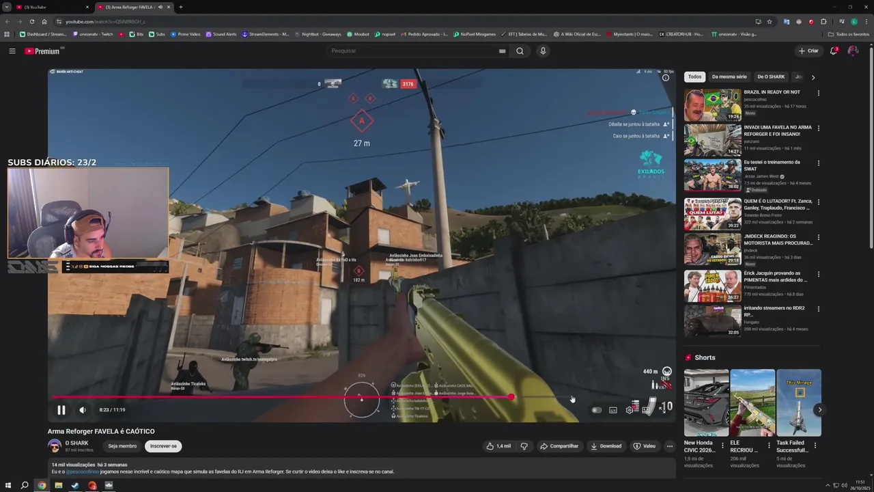Mute the video using the speaker icon
Image resolution: width=874 pixels, height=492 pixels.
pos(83,410)
